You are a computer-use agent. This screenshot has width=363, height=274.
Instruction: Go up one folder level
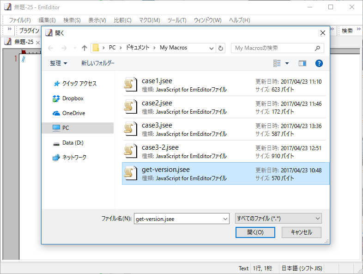click(x=85, y=48)
